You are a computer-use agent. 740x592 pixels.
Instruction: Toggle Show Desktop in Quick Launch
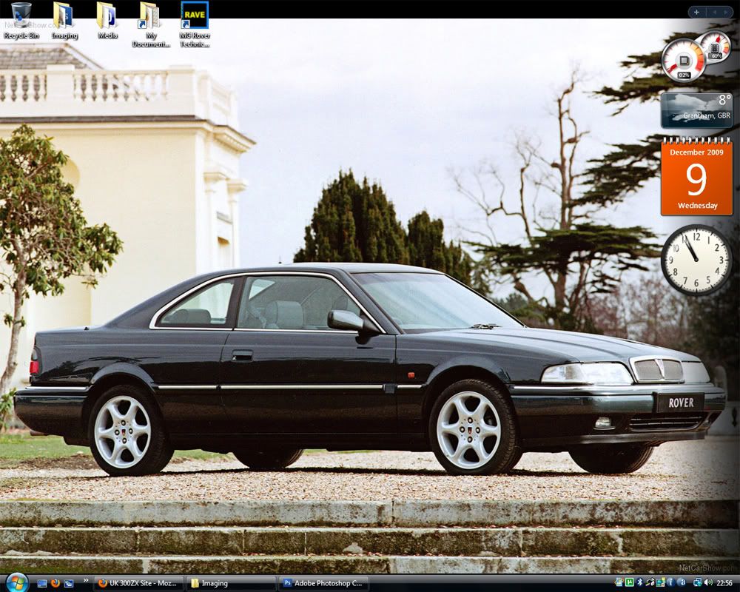41,583
